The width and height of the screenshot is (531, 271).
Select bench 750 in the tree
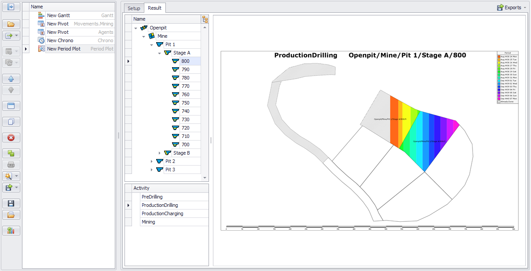pos(185,103)
